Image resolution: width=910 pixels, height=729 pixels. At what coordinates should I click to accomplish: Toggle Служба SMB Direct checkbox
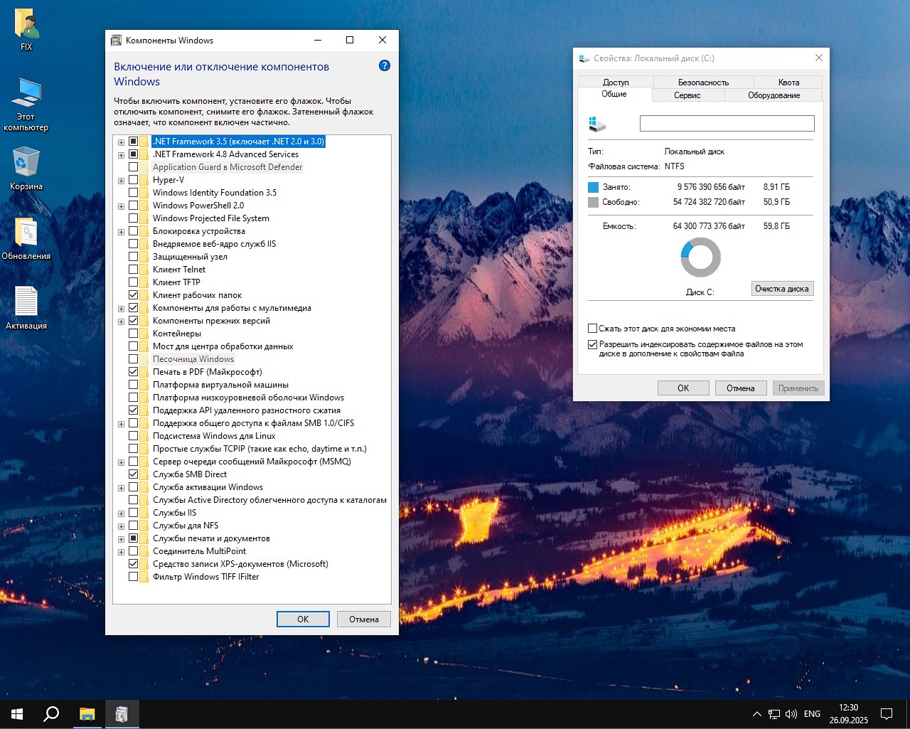coord(133,474)
